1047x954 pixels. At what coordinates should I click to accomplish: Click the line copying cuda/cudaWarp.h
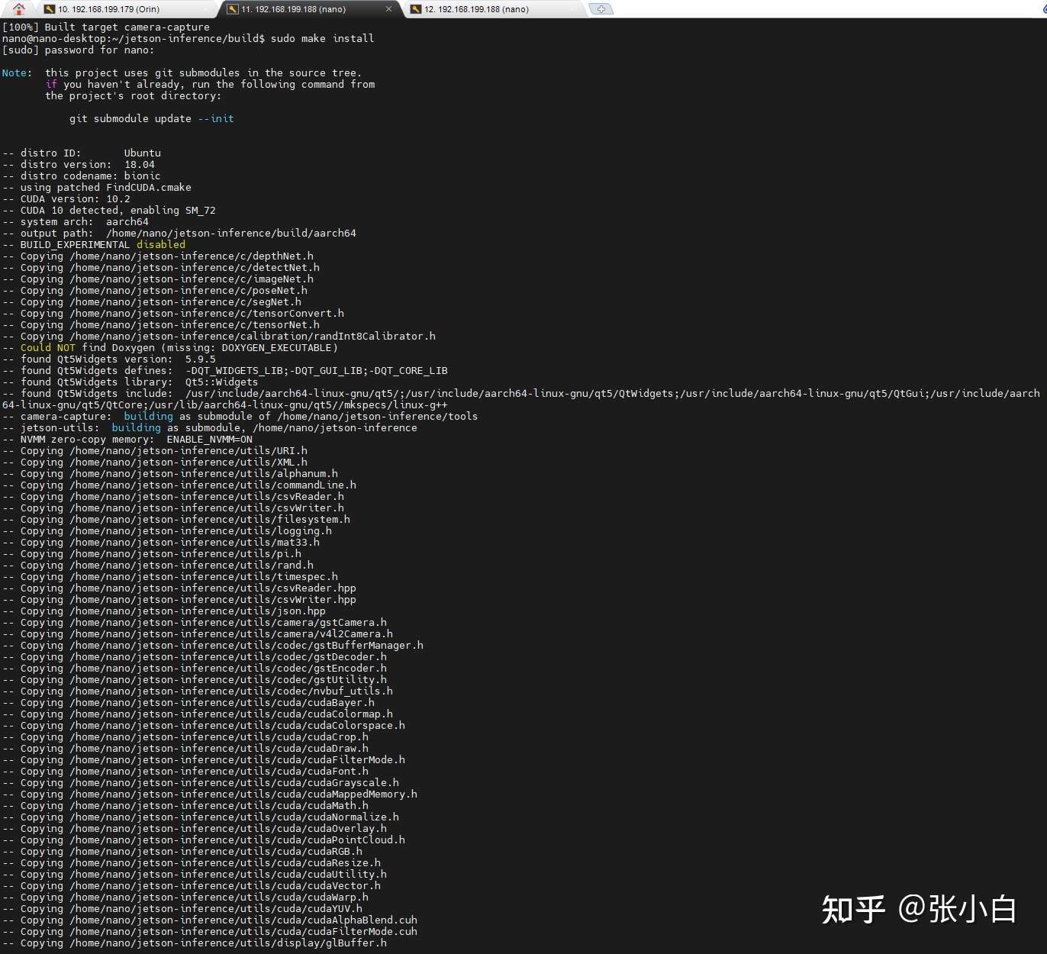tap(185, 897)
